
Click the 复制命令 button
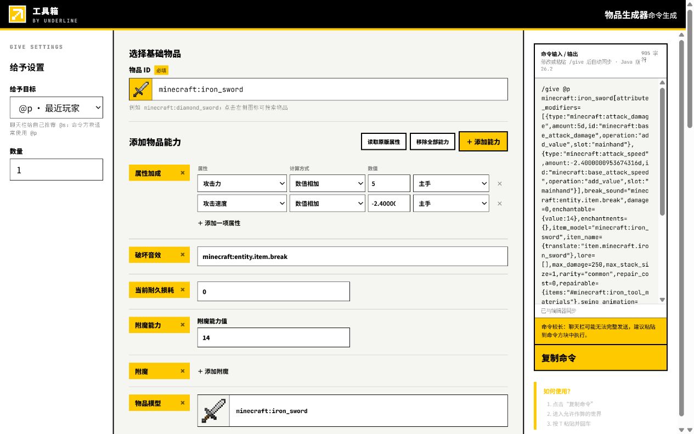(601, 358)
